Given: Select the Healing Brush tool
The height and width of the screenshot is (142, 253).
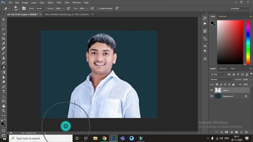Looking at the screenshot, I should [x=4, y=48].
